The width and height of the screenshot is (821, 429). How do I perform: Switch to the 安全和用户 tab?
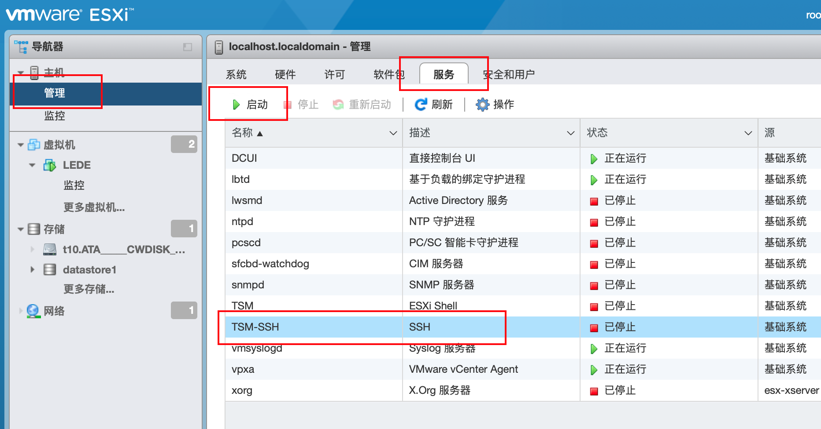(x=509, y=74)
